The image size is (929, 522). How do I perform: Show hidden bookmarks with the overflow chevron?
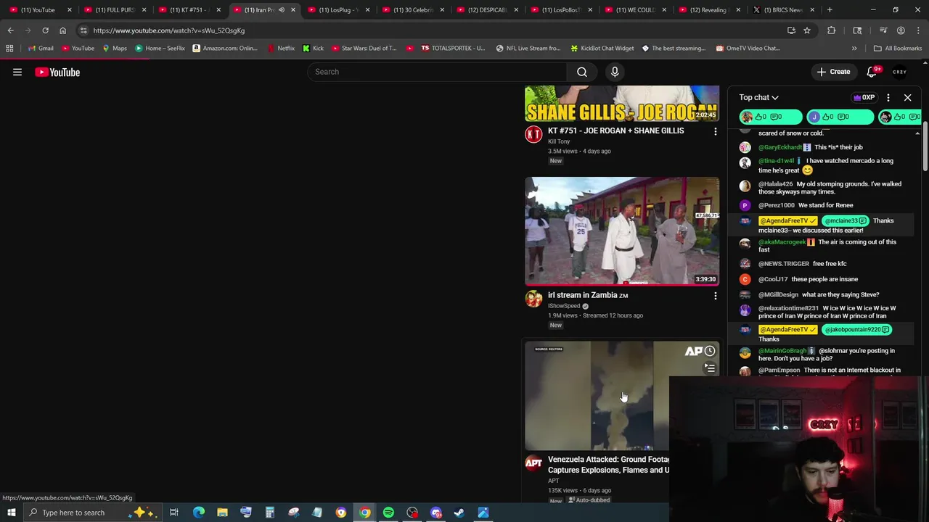(x=854, y=48)
